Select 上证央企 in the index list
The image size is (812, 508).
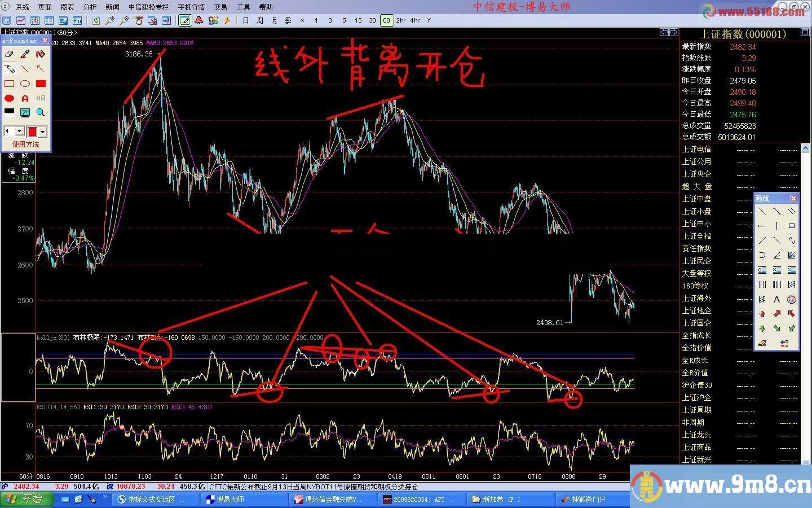point(696,174)
